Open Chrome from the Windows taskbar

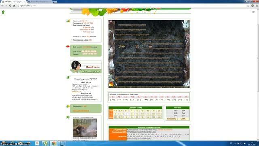(x=54, y=143)
